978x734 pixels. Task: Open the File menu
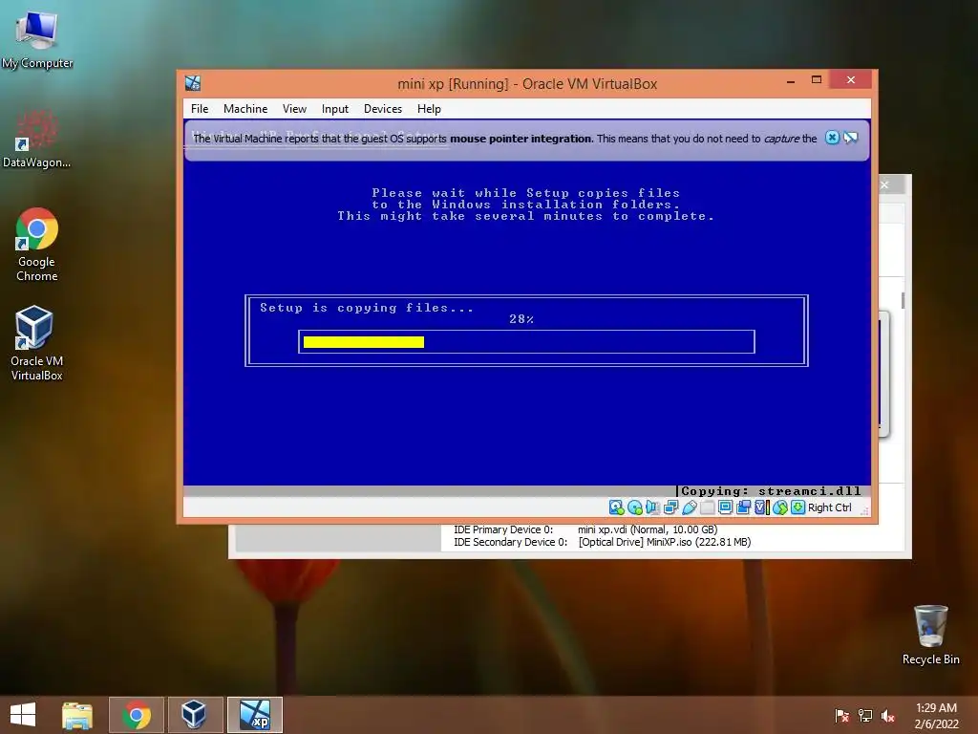tap(200, 109)
